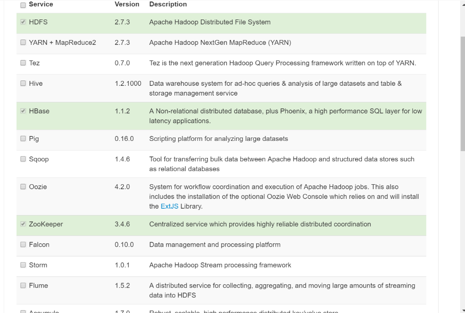Screen dimensions: 465x313
Task: Click the ZooKeeper service name label
Action: 46,224
